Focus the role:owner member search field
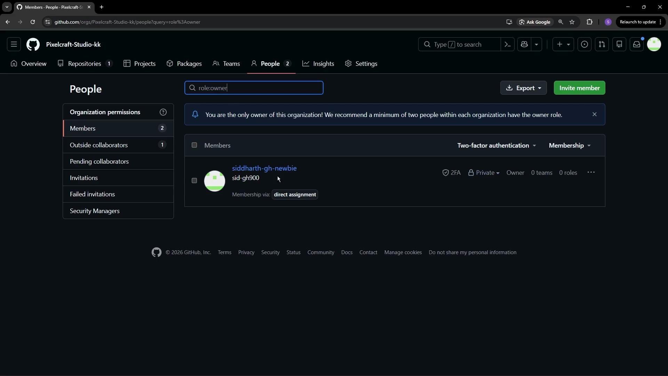The width and height of the screenshot is (668, 376). click(x=254, y=88)
